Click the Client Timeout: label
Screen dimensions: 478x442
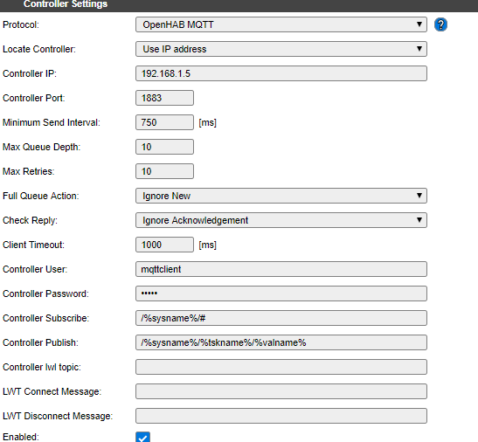[x=33, y=245]
